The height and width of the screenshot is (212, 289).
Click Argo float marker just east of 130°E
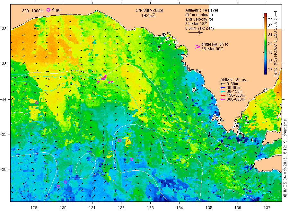pyautogui.click(x=65, y=182)
